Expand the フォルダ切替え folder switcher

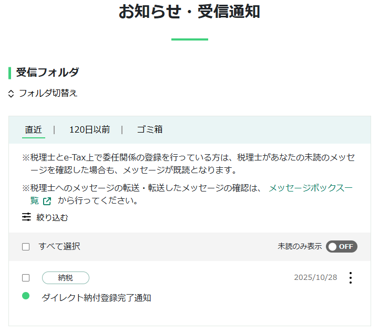(48, 94)
